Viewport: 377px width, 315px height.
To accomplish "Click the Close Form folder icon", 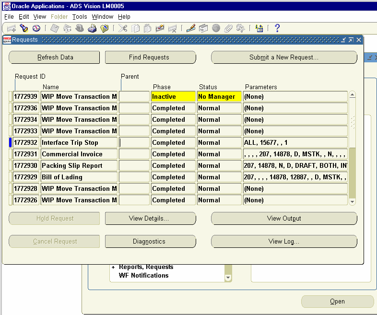I will click(105, 28).
